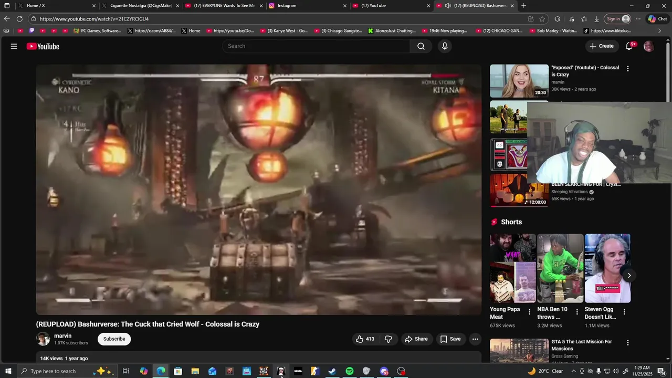
Task: Open the Kanye West bookmark
Action: coord(283,31)
